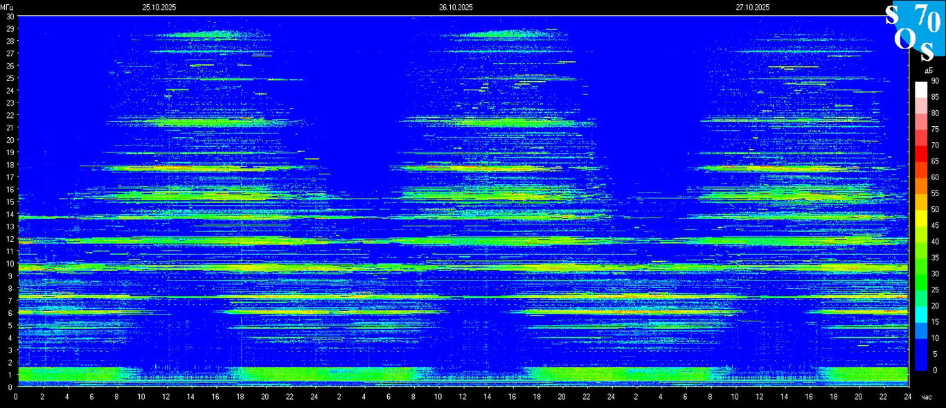Image resolution: width=946 pixels, height=408 pixels.
Task: Click the 50 value on the dB scale
Action: [x=934, y=209]
